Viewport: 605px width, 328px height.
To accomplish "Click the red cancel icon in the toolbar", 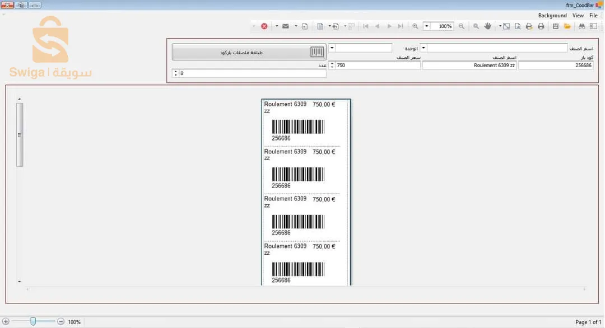I will coord(264,26).
